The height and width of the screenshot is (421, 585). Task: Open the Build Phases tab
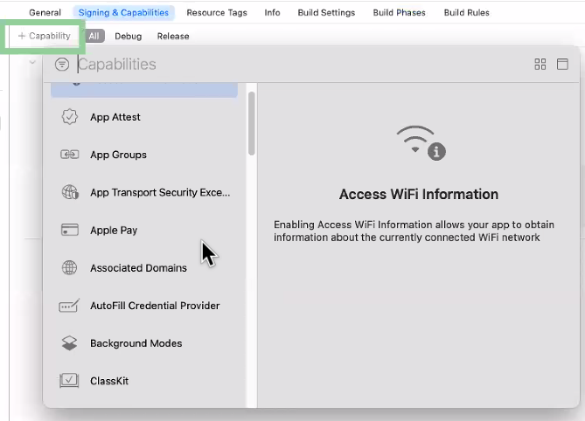(400, 13)
